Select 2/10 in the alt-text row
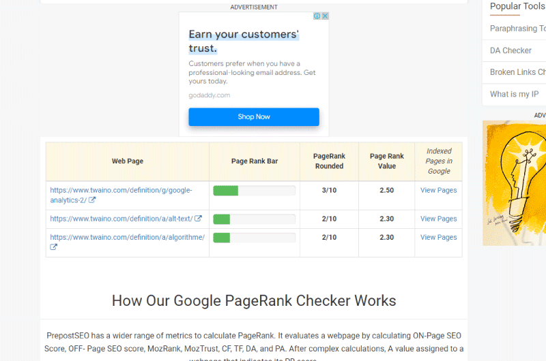The height and width of the screenshot is (361, 546). point(329,219)
